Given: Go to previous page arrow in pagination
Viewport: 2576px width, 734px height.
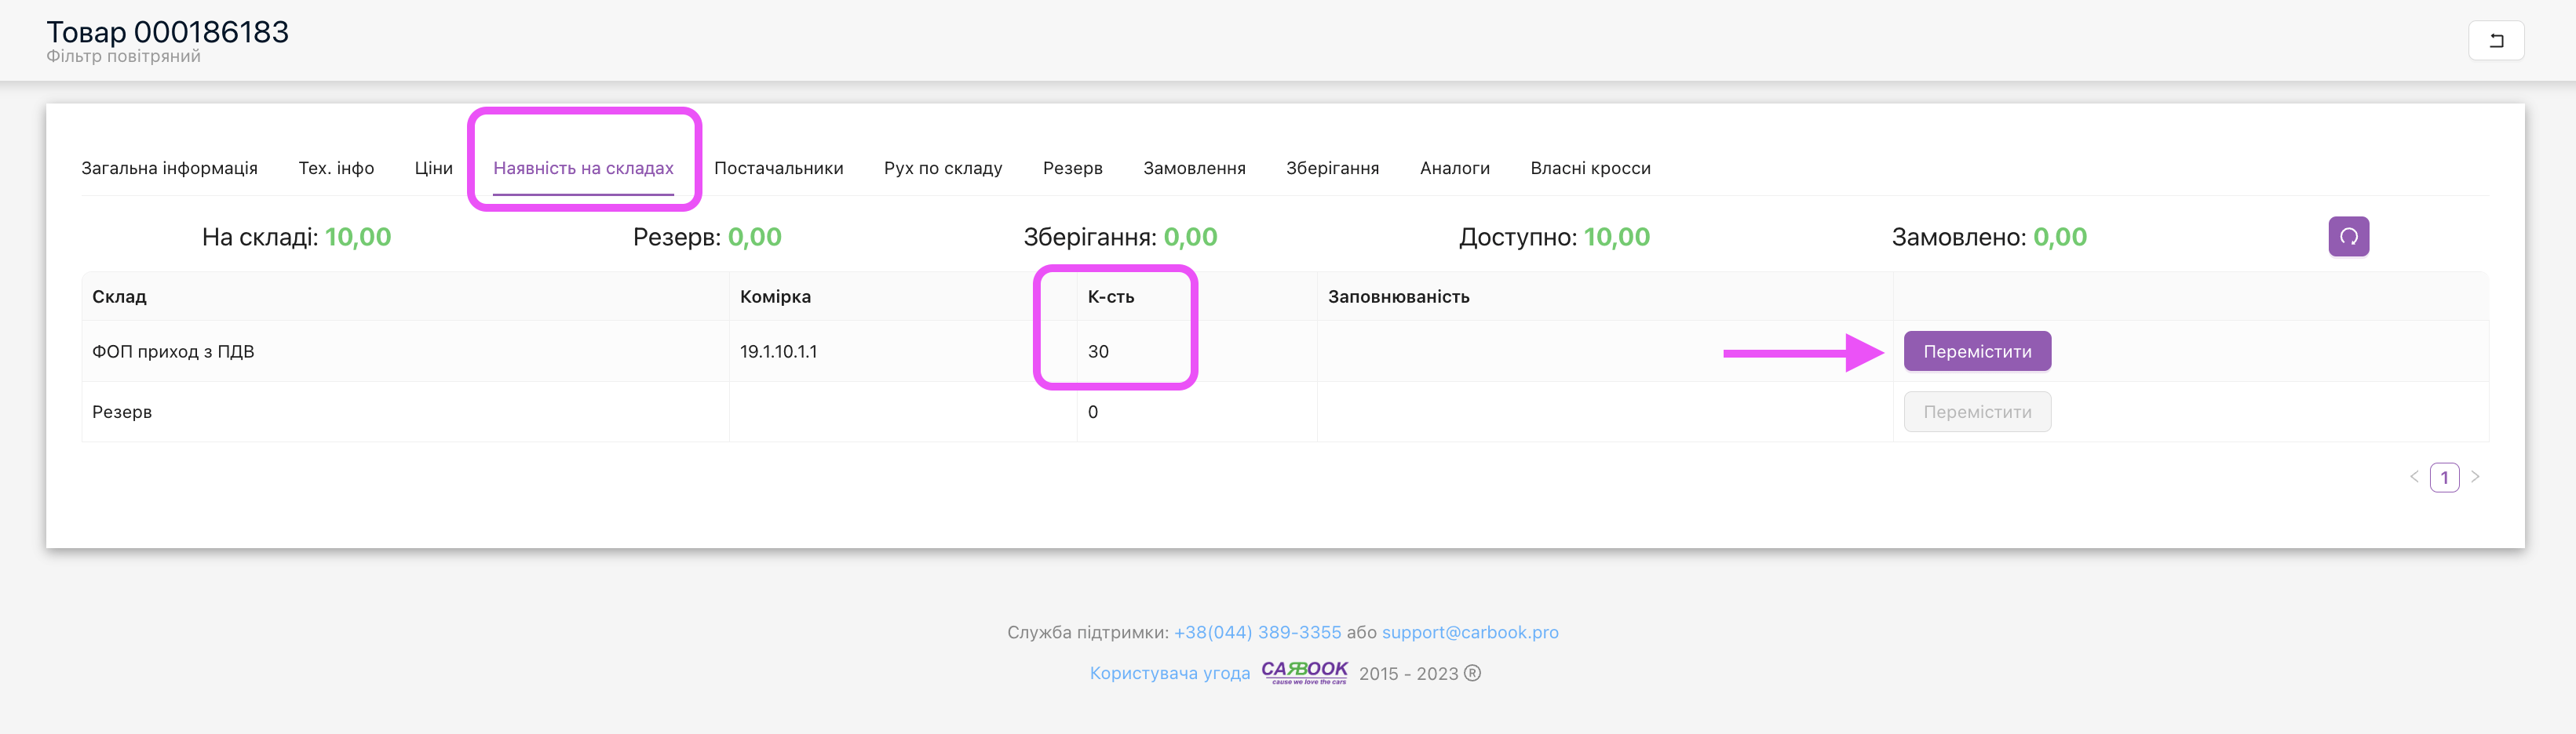Looking at the screenshot, I should 2414,478.
